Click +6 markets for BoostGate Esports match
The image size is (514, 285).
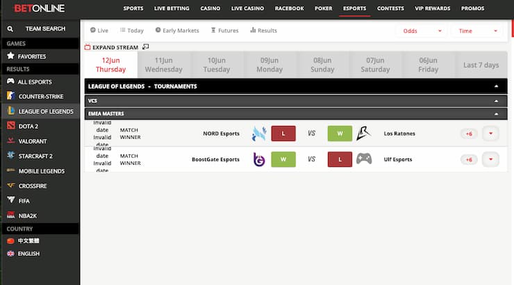[x=469, y=160]
